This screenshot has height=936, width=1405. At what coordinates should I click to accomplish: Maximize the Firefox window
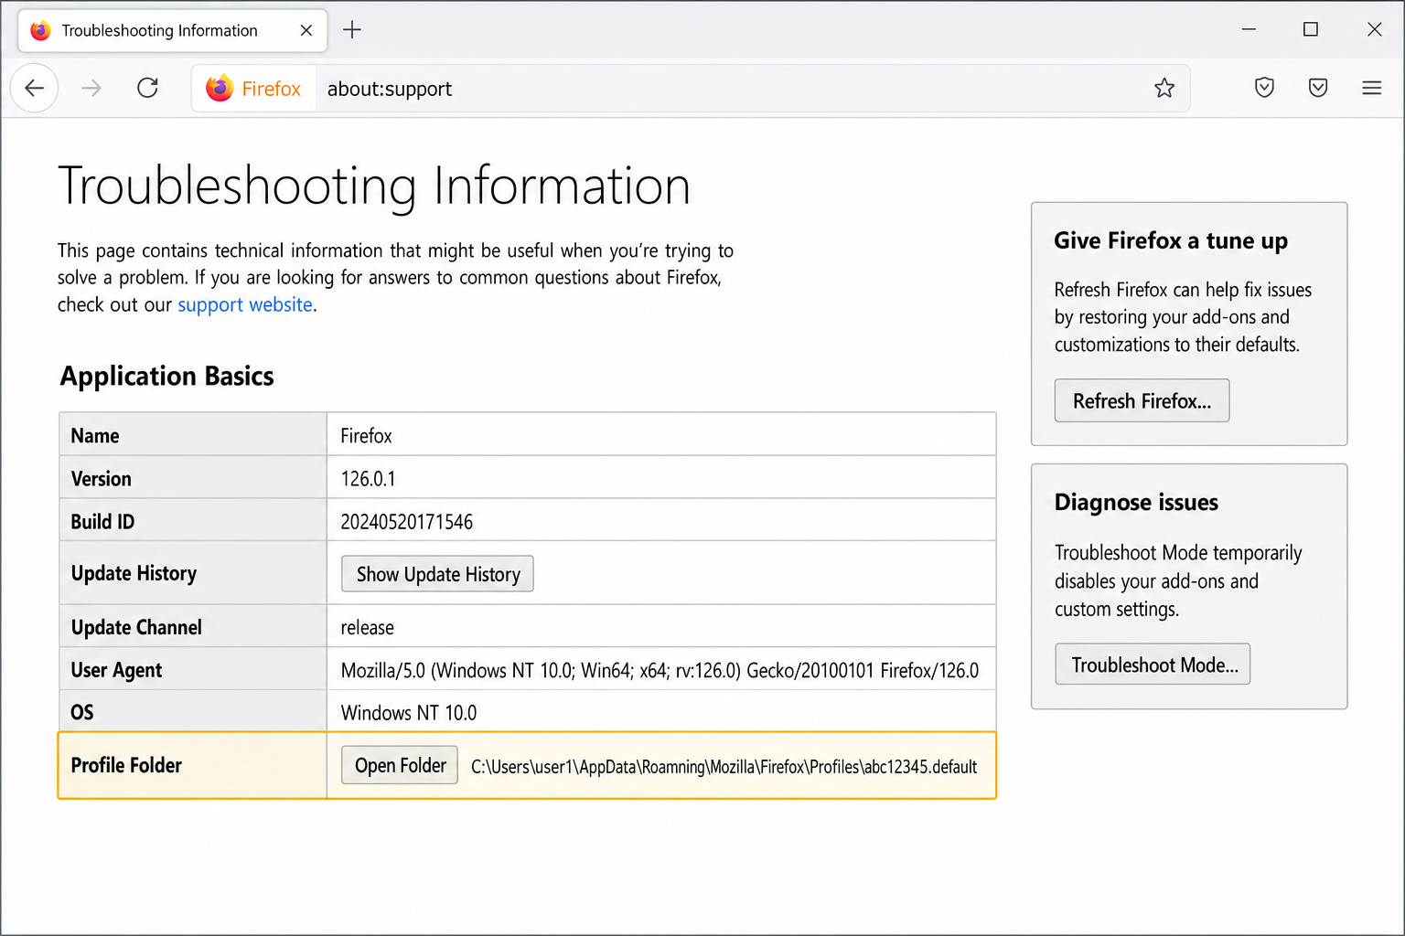tap(1311, 29)
